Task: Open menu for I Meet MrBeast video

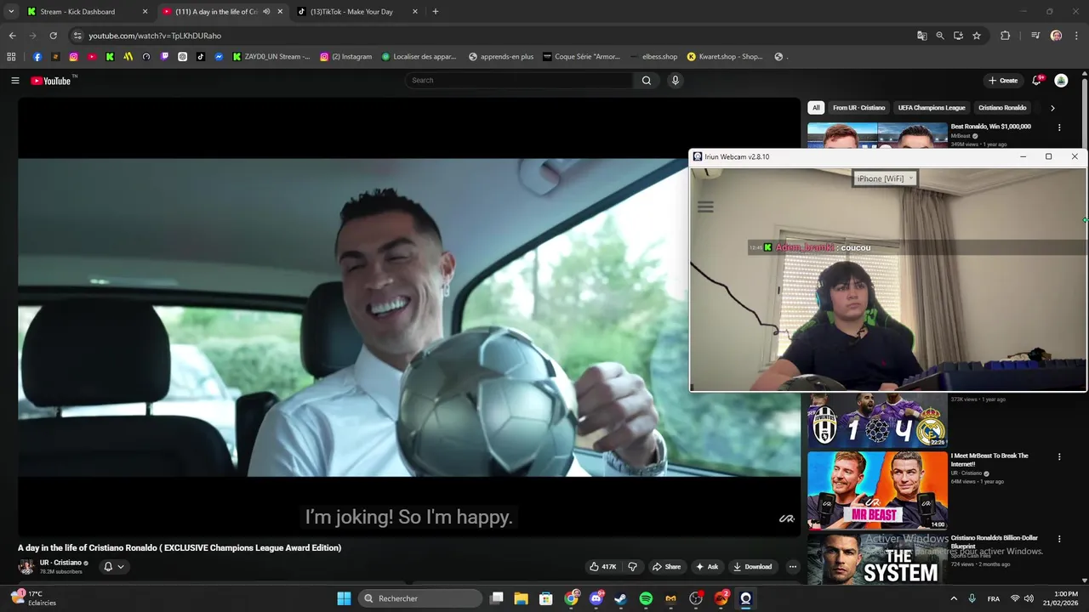Action: [1059, 456]
